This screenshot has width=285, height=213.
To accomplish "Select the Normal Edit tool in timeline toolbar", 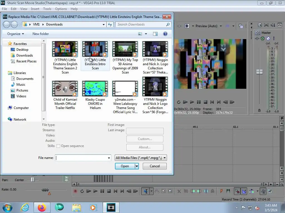I will tap(146, 191).
